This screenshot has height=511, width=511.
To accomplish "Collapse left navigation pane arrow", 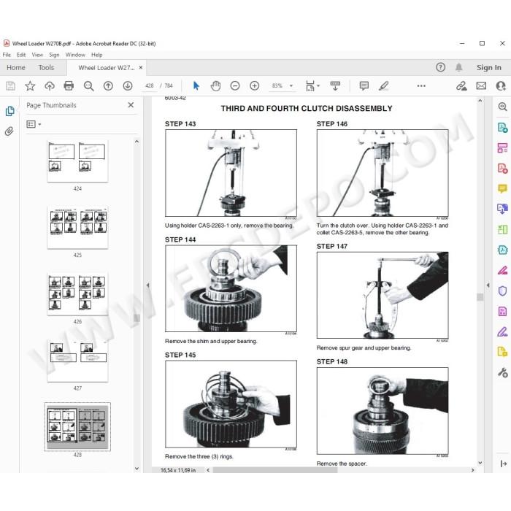I will [147, 285].
